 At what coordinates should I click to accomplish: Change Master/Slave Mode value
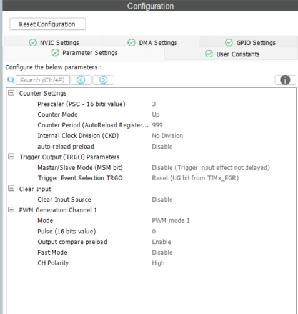pyautogui.click(x=211, y=167)
